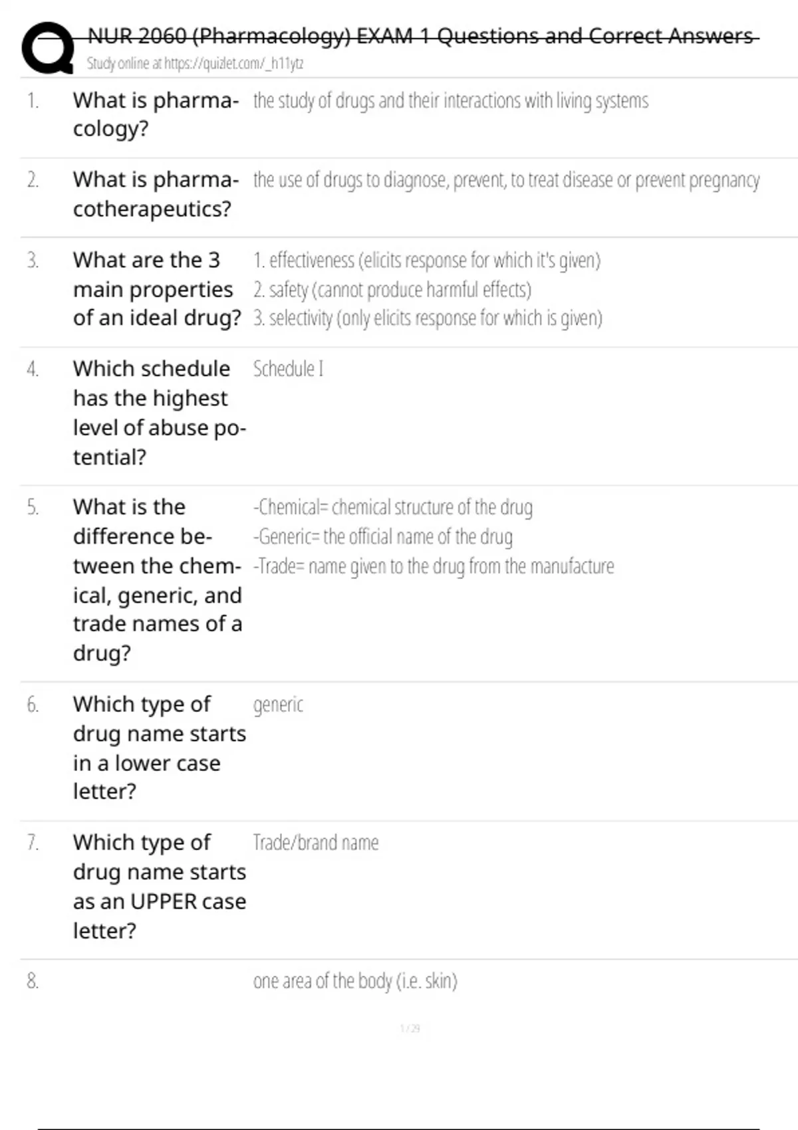Click the page number indicator 1/29
Screen dimensions: 798x1130
410,1028
